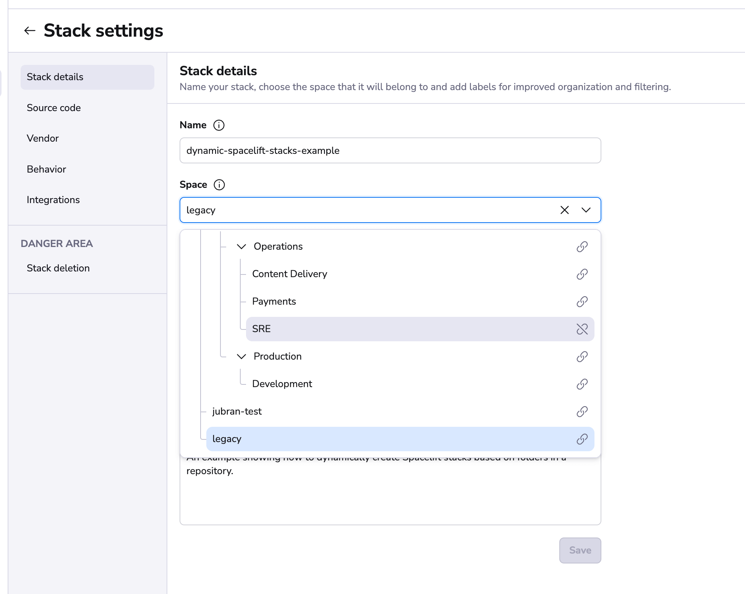The height and width of the screenshot is (594, 745).
Task: Select the Development space
Action: [282, 384]
